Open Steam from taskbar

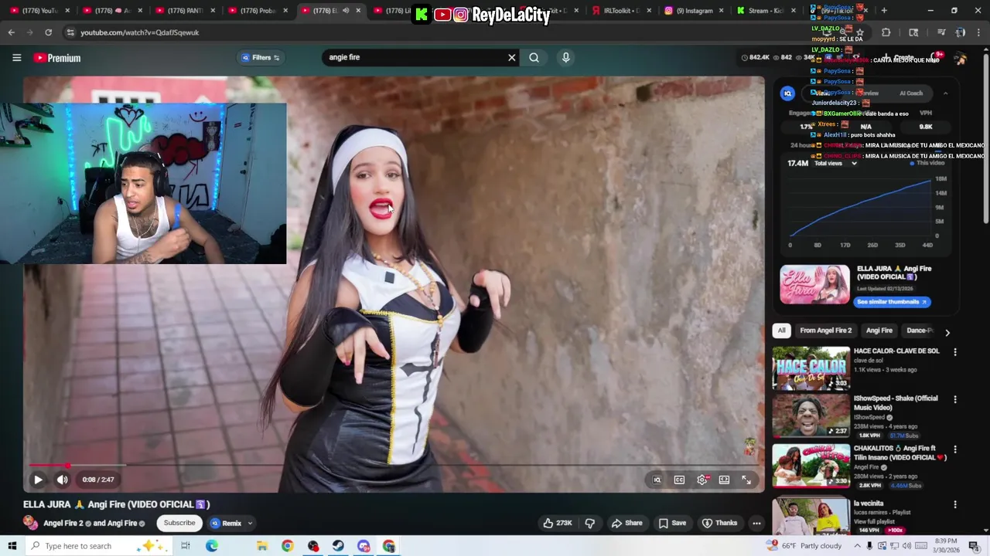338,546
